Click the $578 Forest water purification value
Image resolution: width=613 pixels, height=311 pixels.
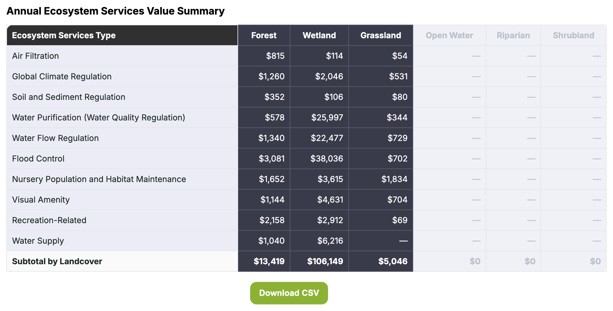pyautogui.click(x=275, y=118)
